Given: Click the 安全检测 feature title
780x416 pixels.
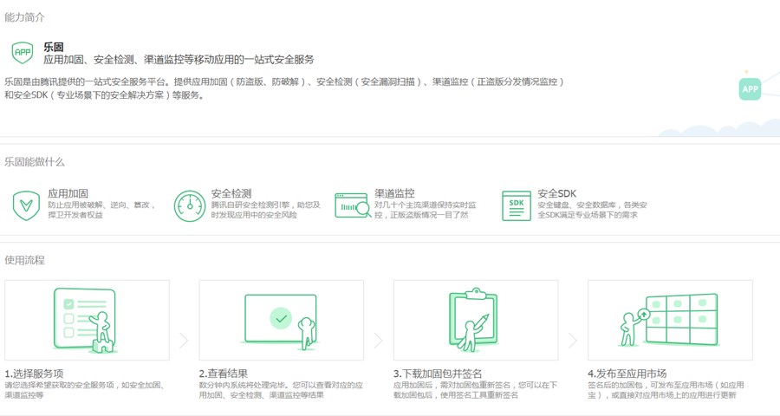Looking at the screenshot, I should (231, 193).
